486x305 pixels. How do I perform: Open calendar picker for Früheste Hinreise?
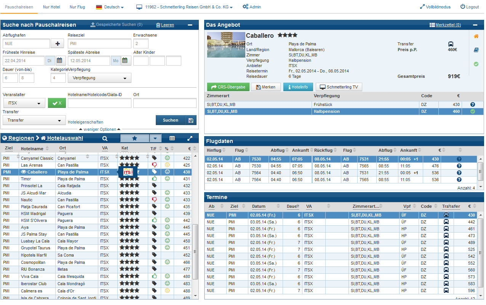pyautogui.click(x=60, y=61)
